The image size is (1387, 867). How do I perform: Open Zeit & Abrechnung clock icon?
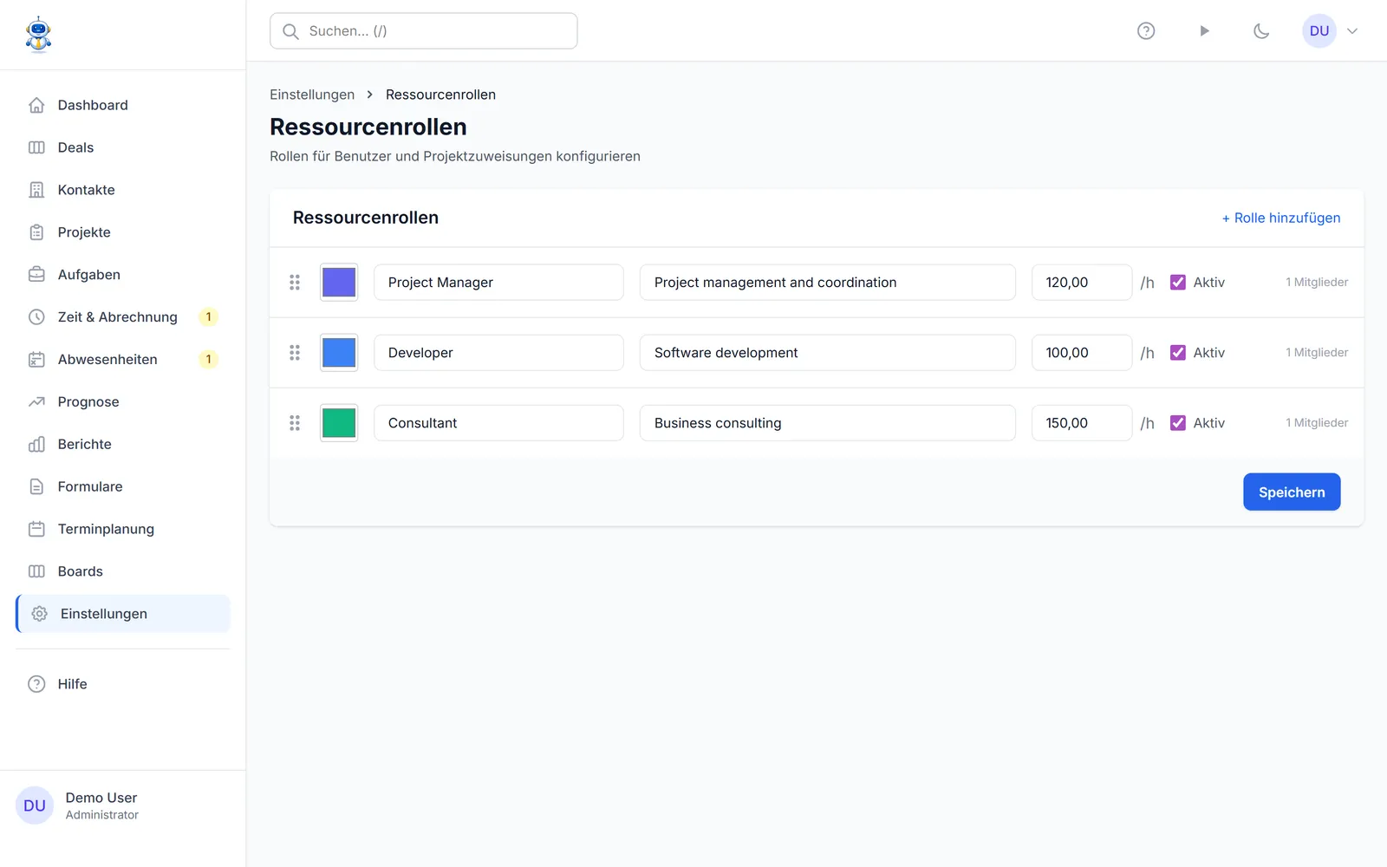click(x=36, y=317)
